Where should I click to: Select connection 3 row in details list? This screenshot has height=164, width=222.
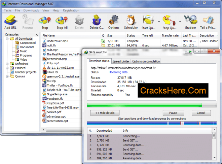(x=150, y=145)
